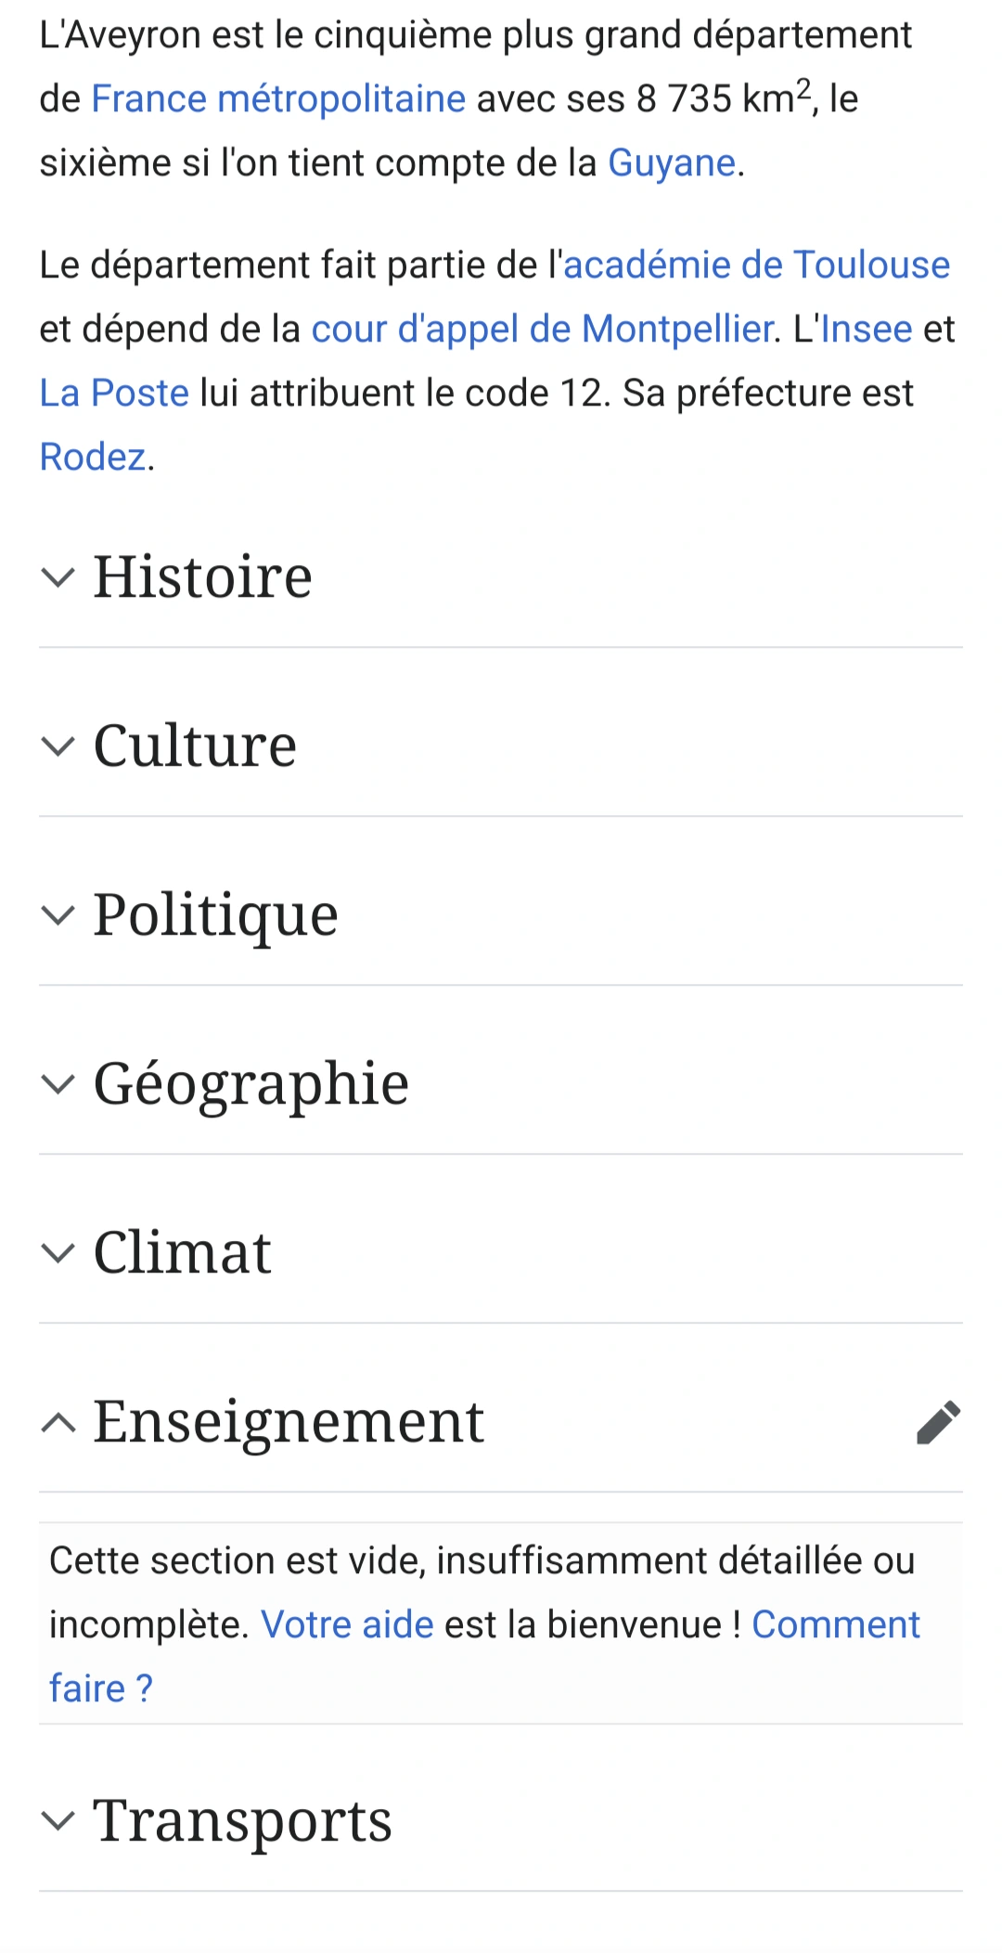Visit the cour d'appel de Montpellier link
Viewport: 1002px width, 1953px height.
542,330
